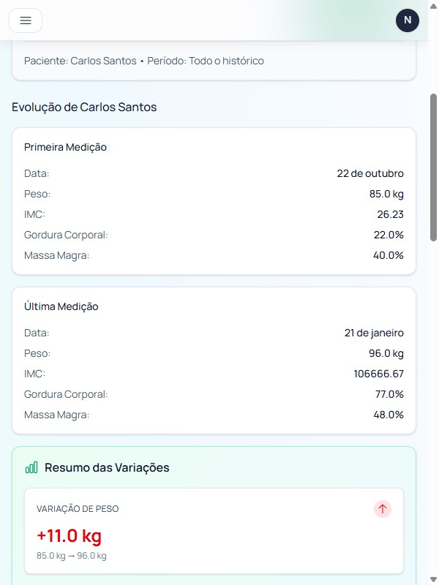
Task: Click the N profile avatar
Action: click(407, 20)
